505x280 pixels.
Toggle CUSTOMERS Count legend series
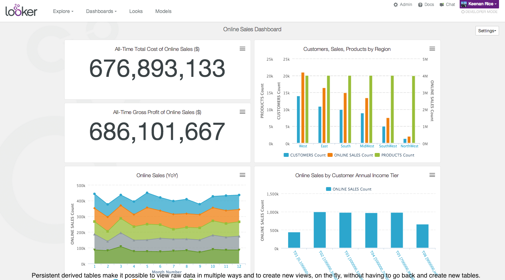tap(305, 155)
